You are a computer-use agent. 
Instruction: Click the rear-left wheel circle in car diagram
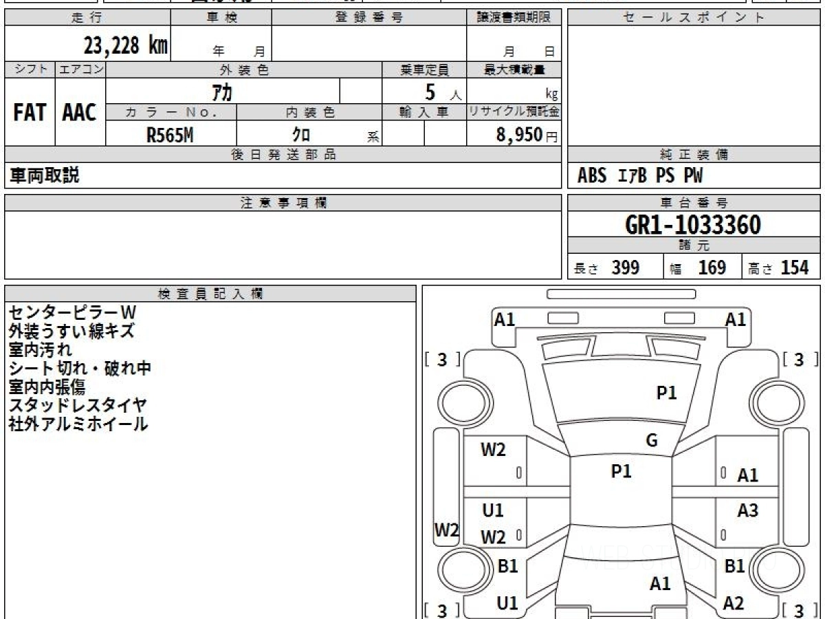[x=458, y=569]
